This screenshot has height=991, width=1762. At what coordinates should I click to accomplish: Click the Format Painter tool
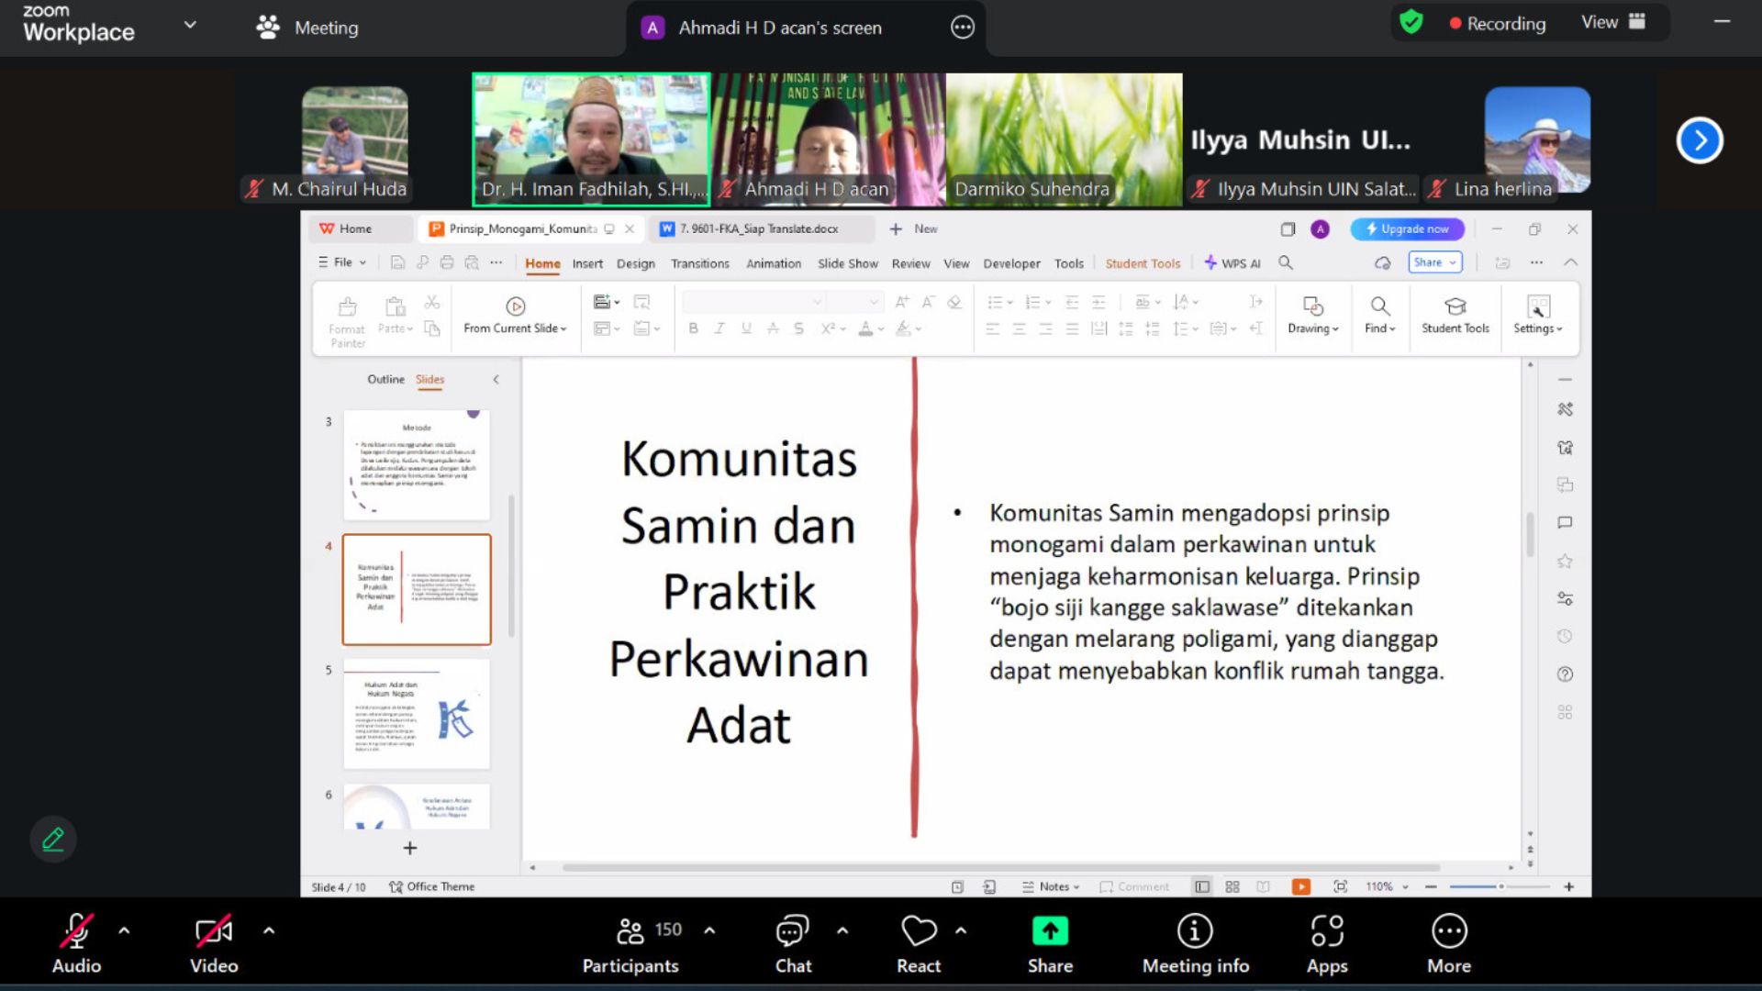point(347,322)
